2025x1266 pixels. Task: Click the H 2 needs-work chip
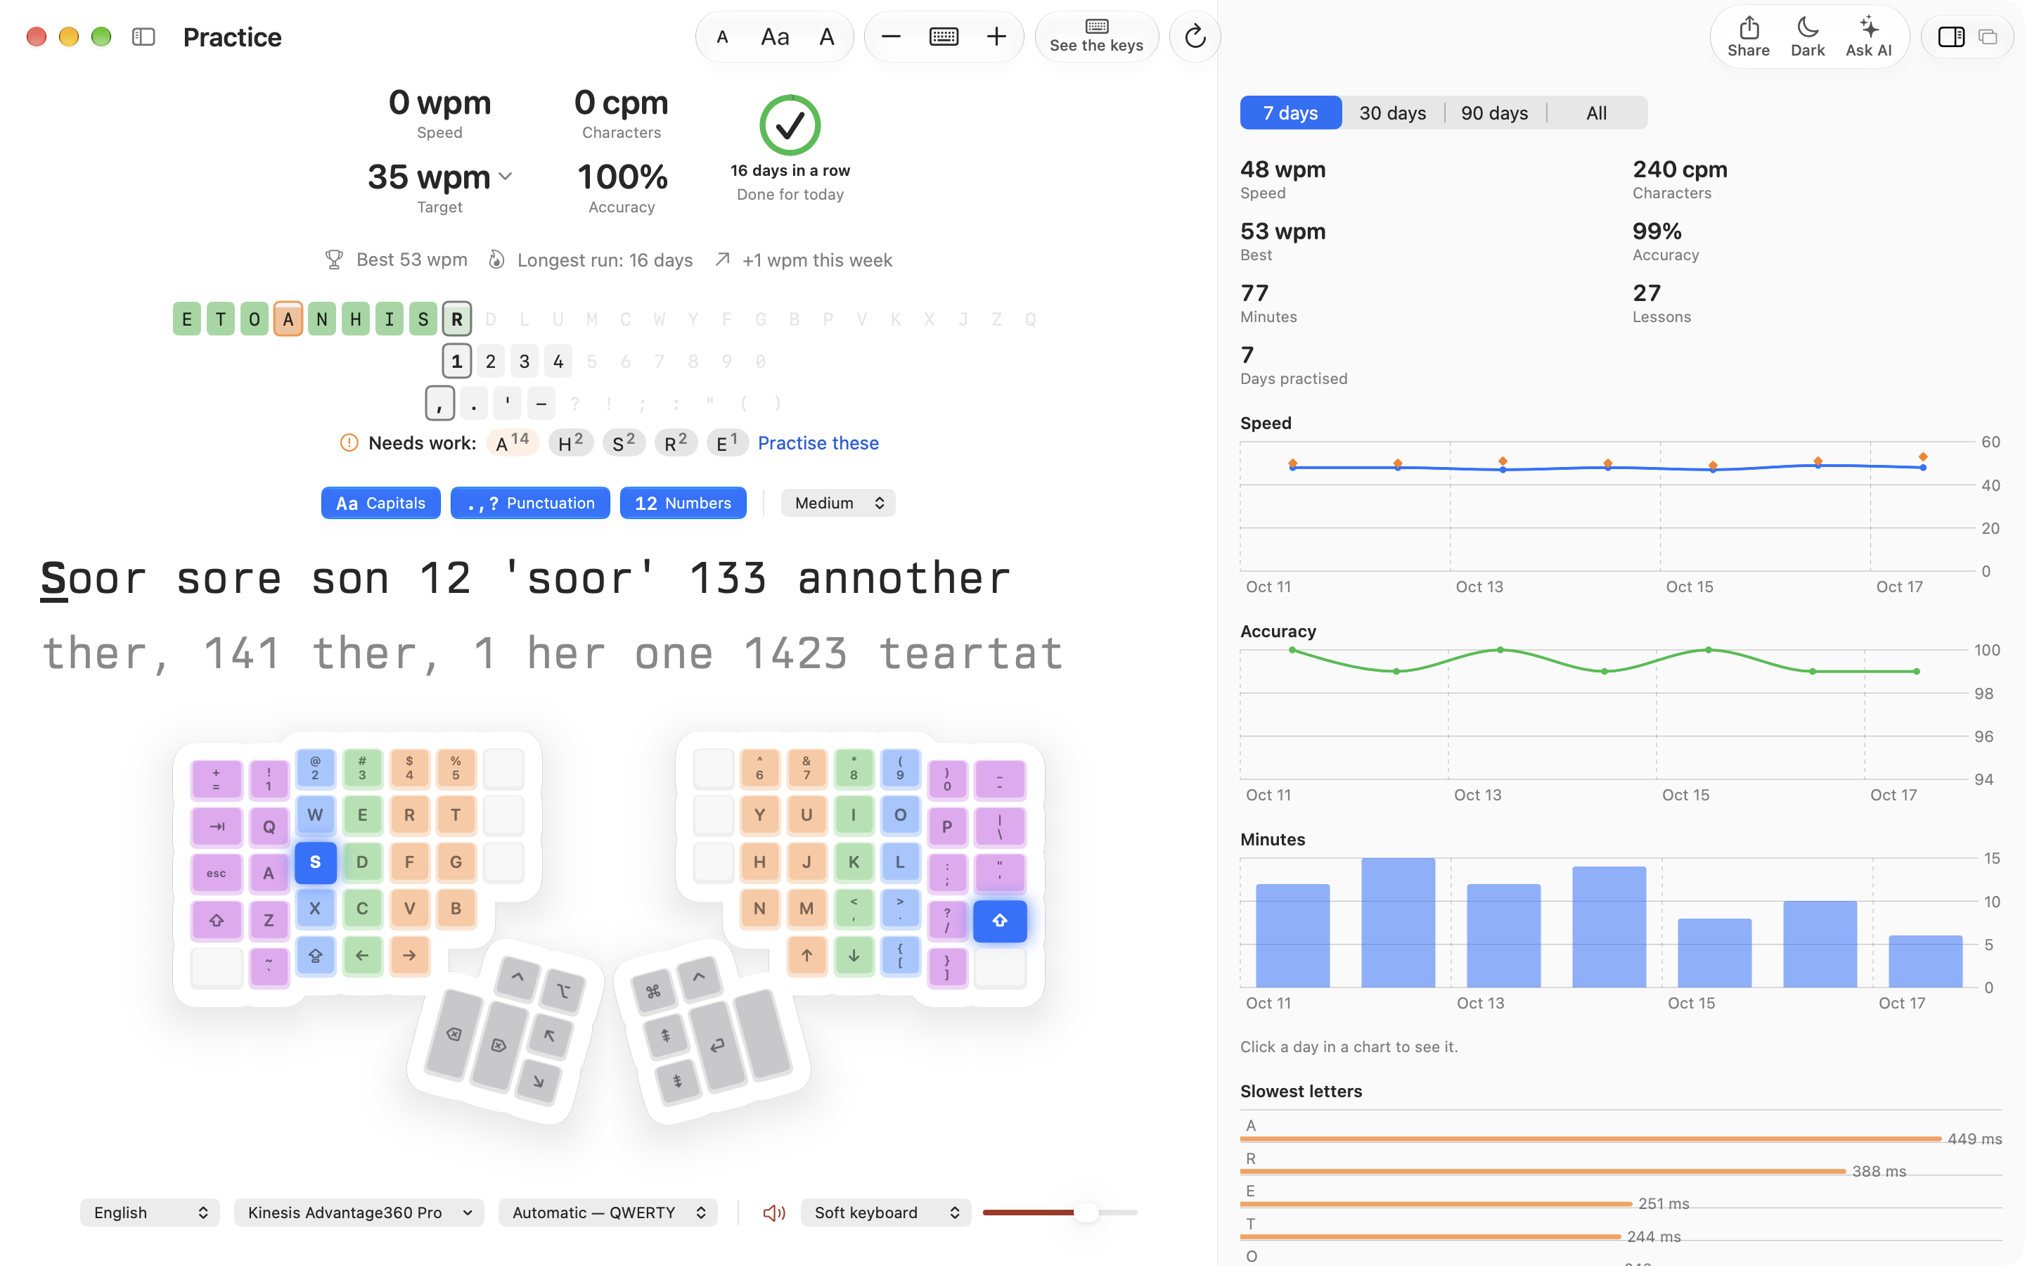click(571, 443)
